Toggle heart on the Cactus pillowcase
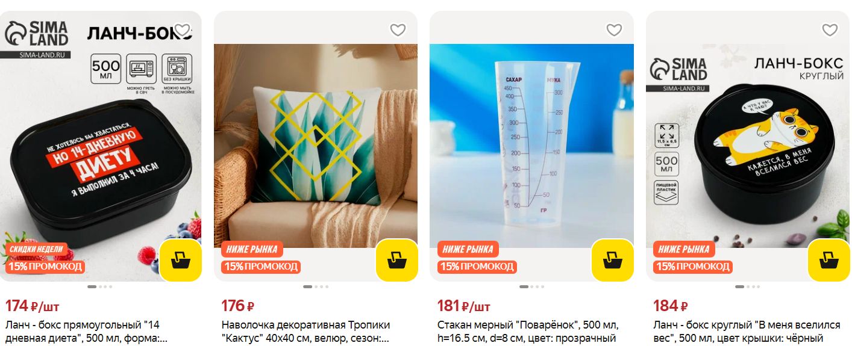The height and width of the screenshot is (346, 852). [398, 29]
